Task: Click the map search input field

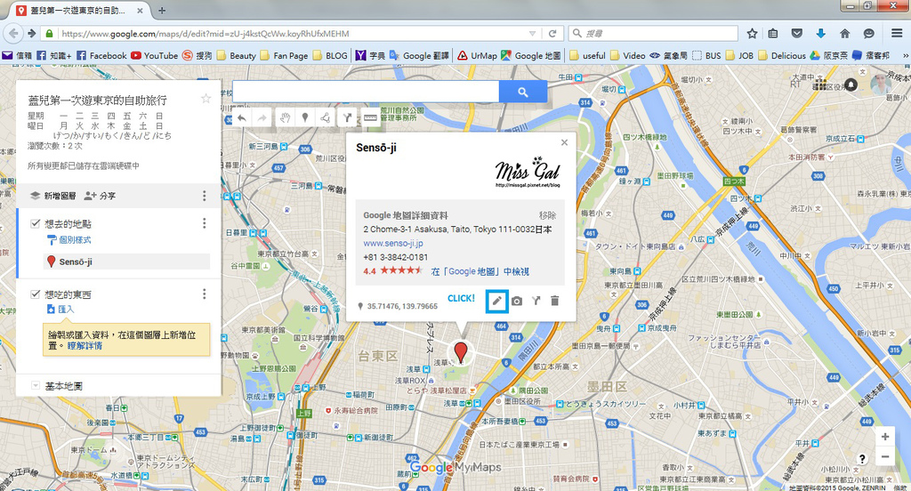Action: tap(366, 92)
